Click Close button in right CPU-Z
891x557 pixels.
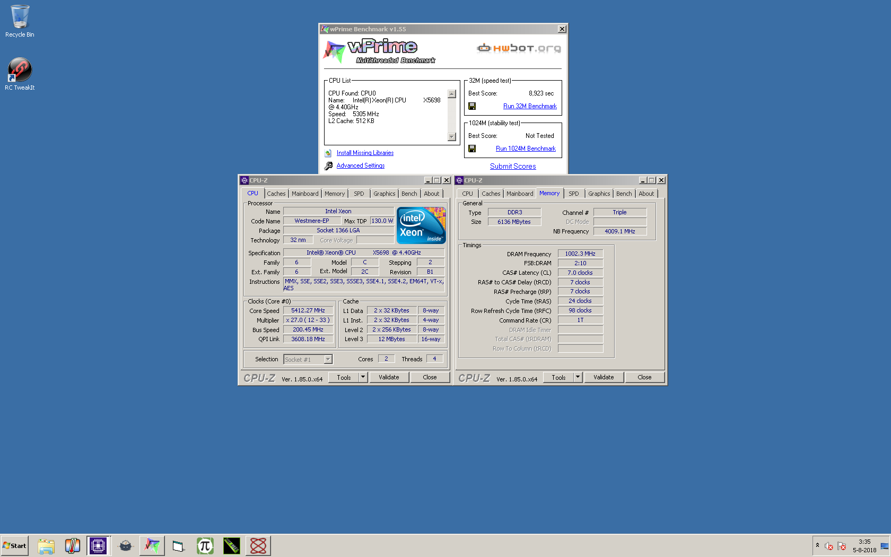pos(644,377)
